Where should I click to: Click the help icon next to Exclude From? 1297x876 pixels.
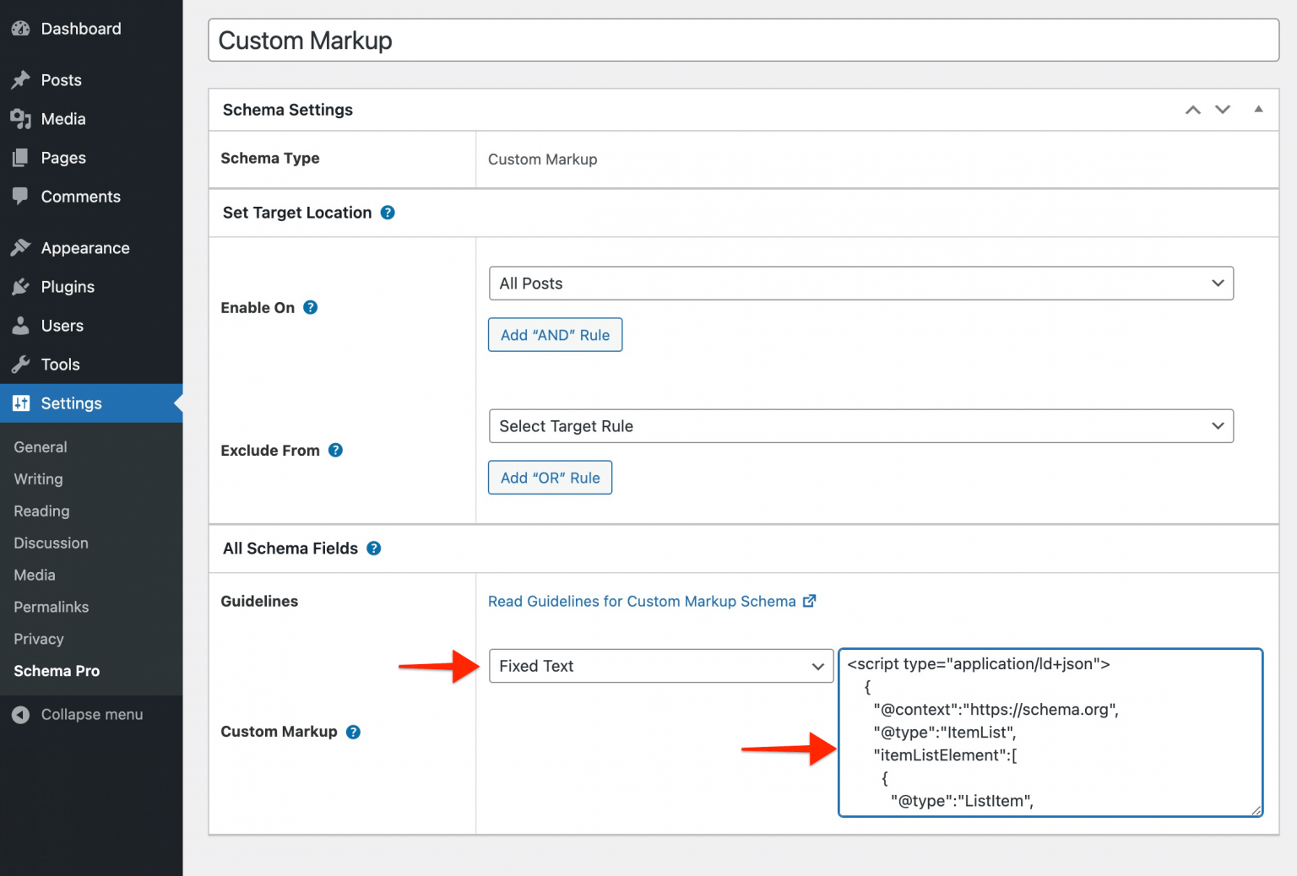point(335,450)
